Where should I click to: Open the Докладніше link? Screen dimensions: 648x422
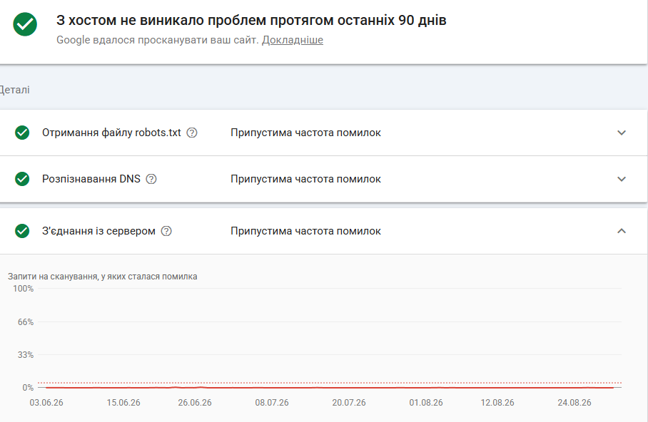(292, 40)
